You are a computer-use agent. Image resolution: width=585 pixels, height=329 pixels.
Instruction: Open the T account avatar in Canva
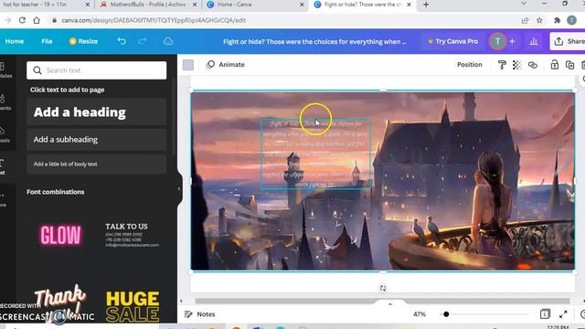(x=497, y=41)
